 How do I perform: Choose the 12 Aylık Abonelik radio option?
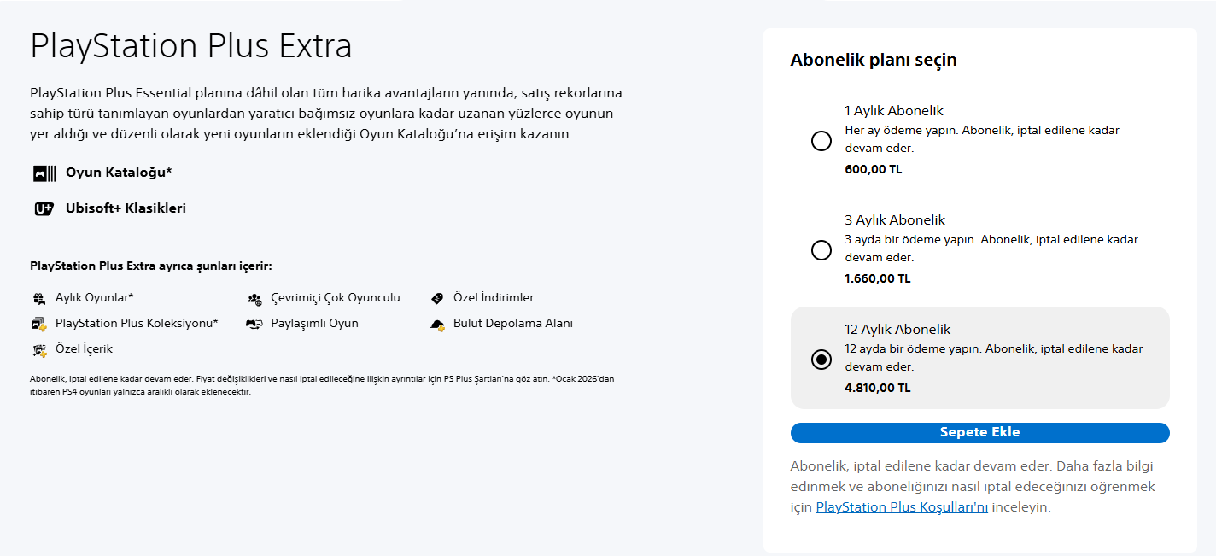821,360
